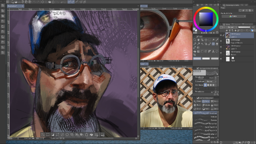Toggle visibility of Copy of Sketch layer
Viewport: 256px width, 144px height.
[x=221, y=41]
